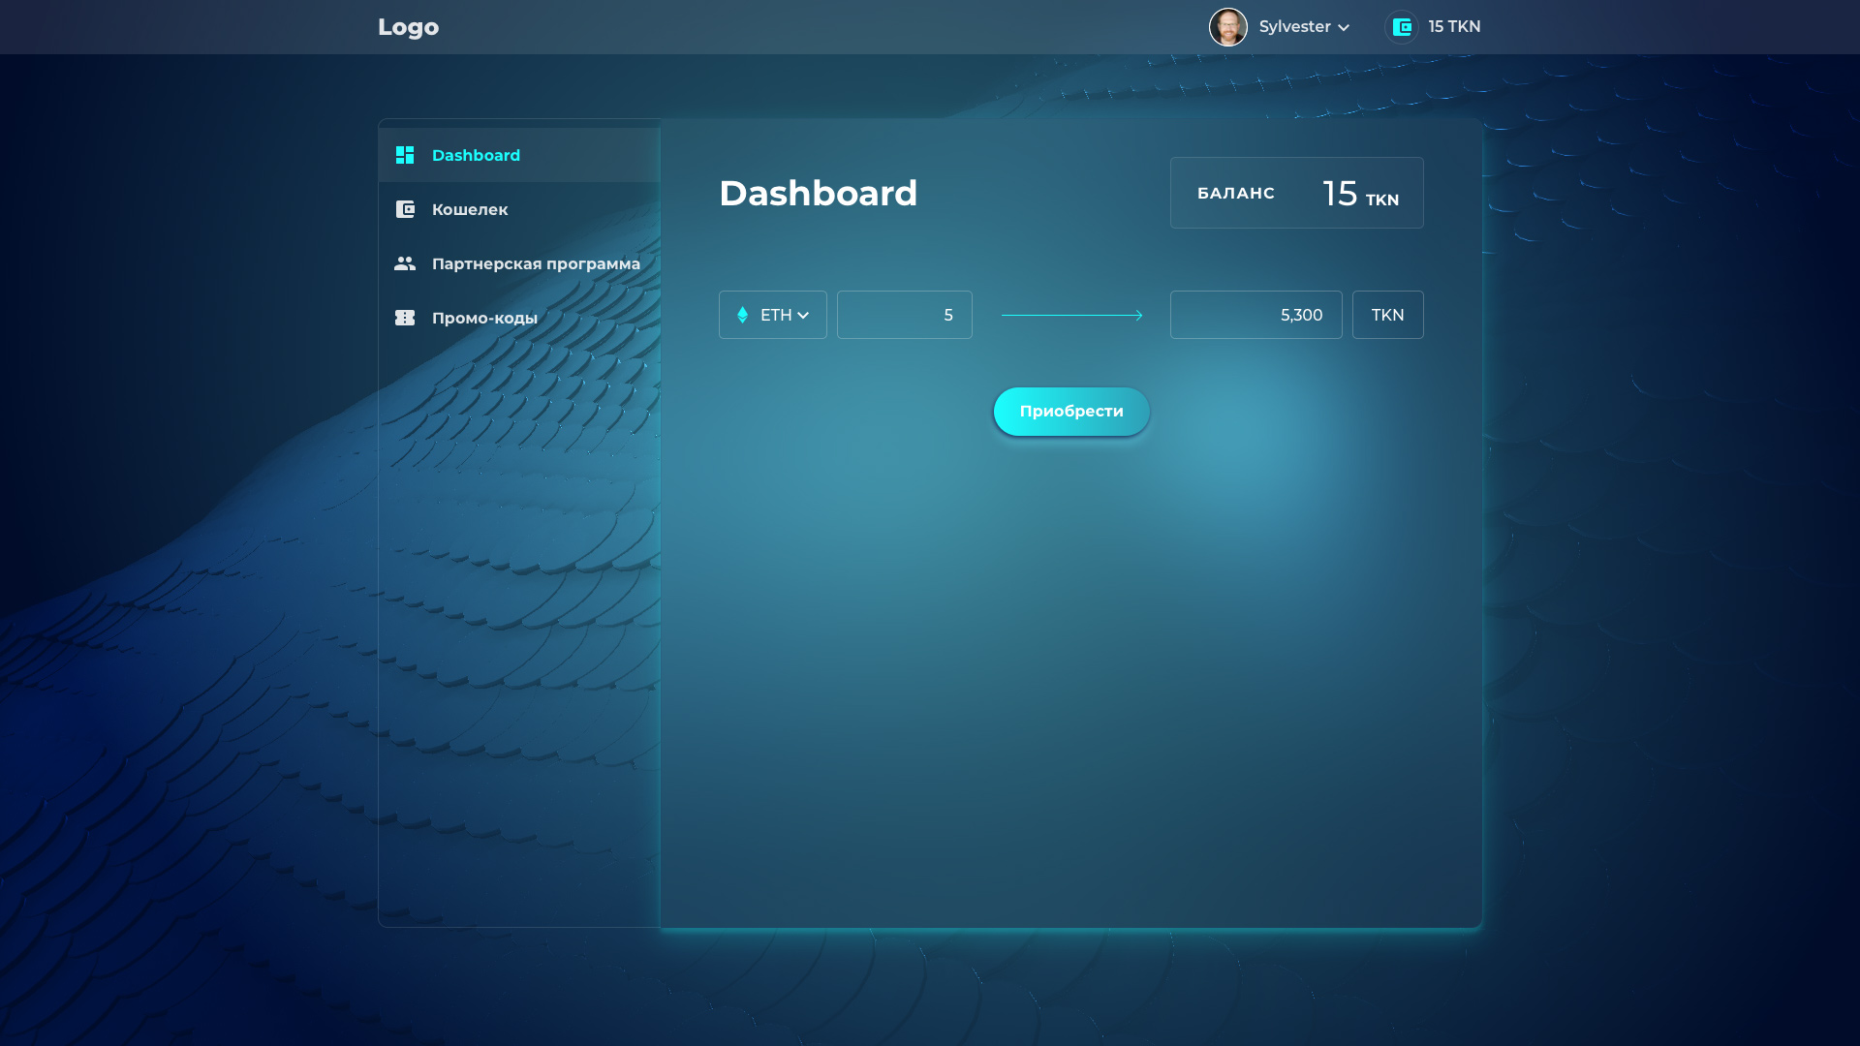The height and width of the screenshot is (1046, 1860).
Task: Click the 15 TKN header balance
Action: point(1453,27)
